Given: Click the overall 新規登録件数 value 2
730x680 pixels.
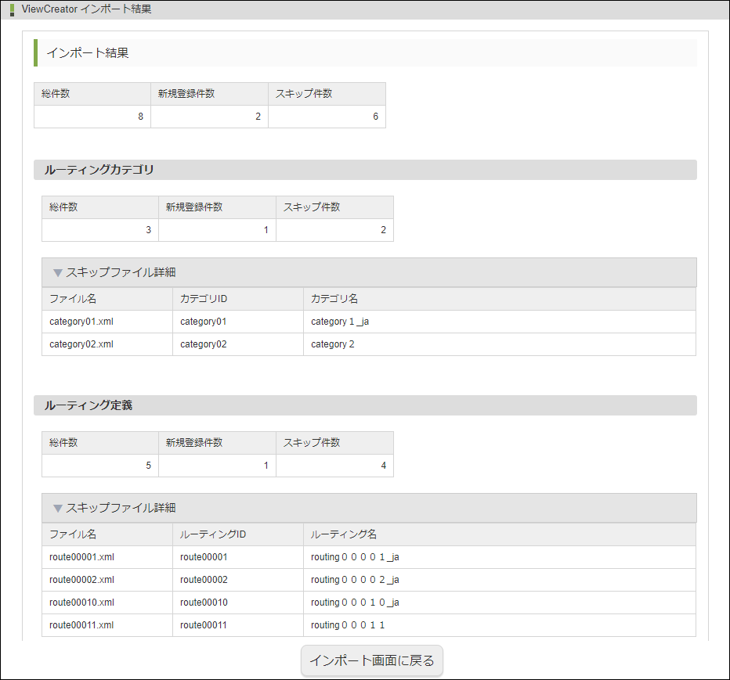Looking at the screenshot, I should [209, 117].
